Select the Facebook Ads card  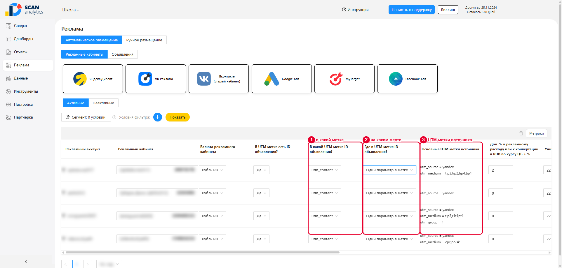point(408,79)
